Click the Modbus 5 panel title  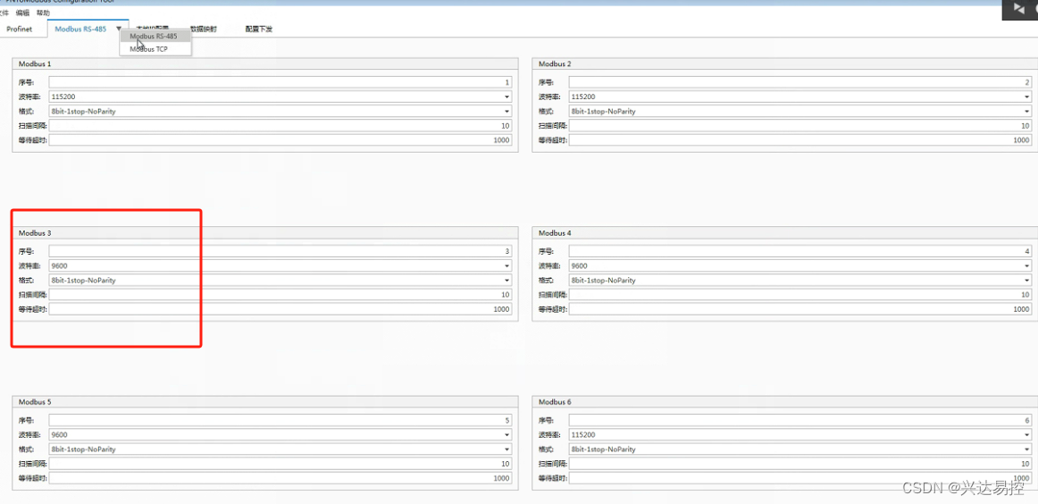(x=35, y=402)
